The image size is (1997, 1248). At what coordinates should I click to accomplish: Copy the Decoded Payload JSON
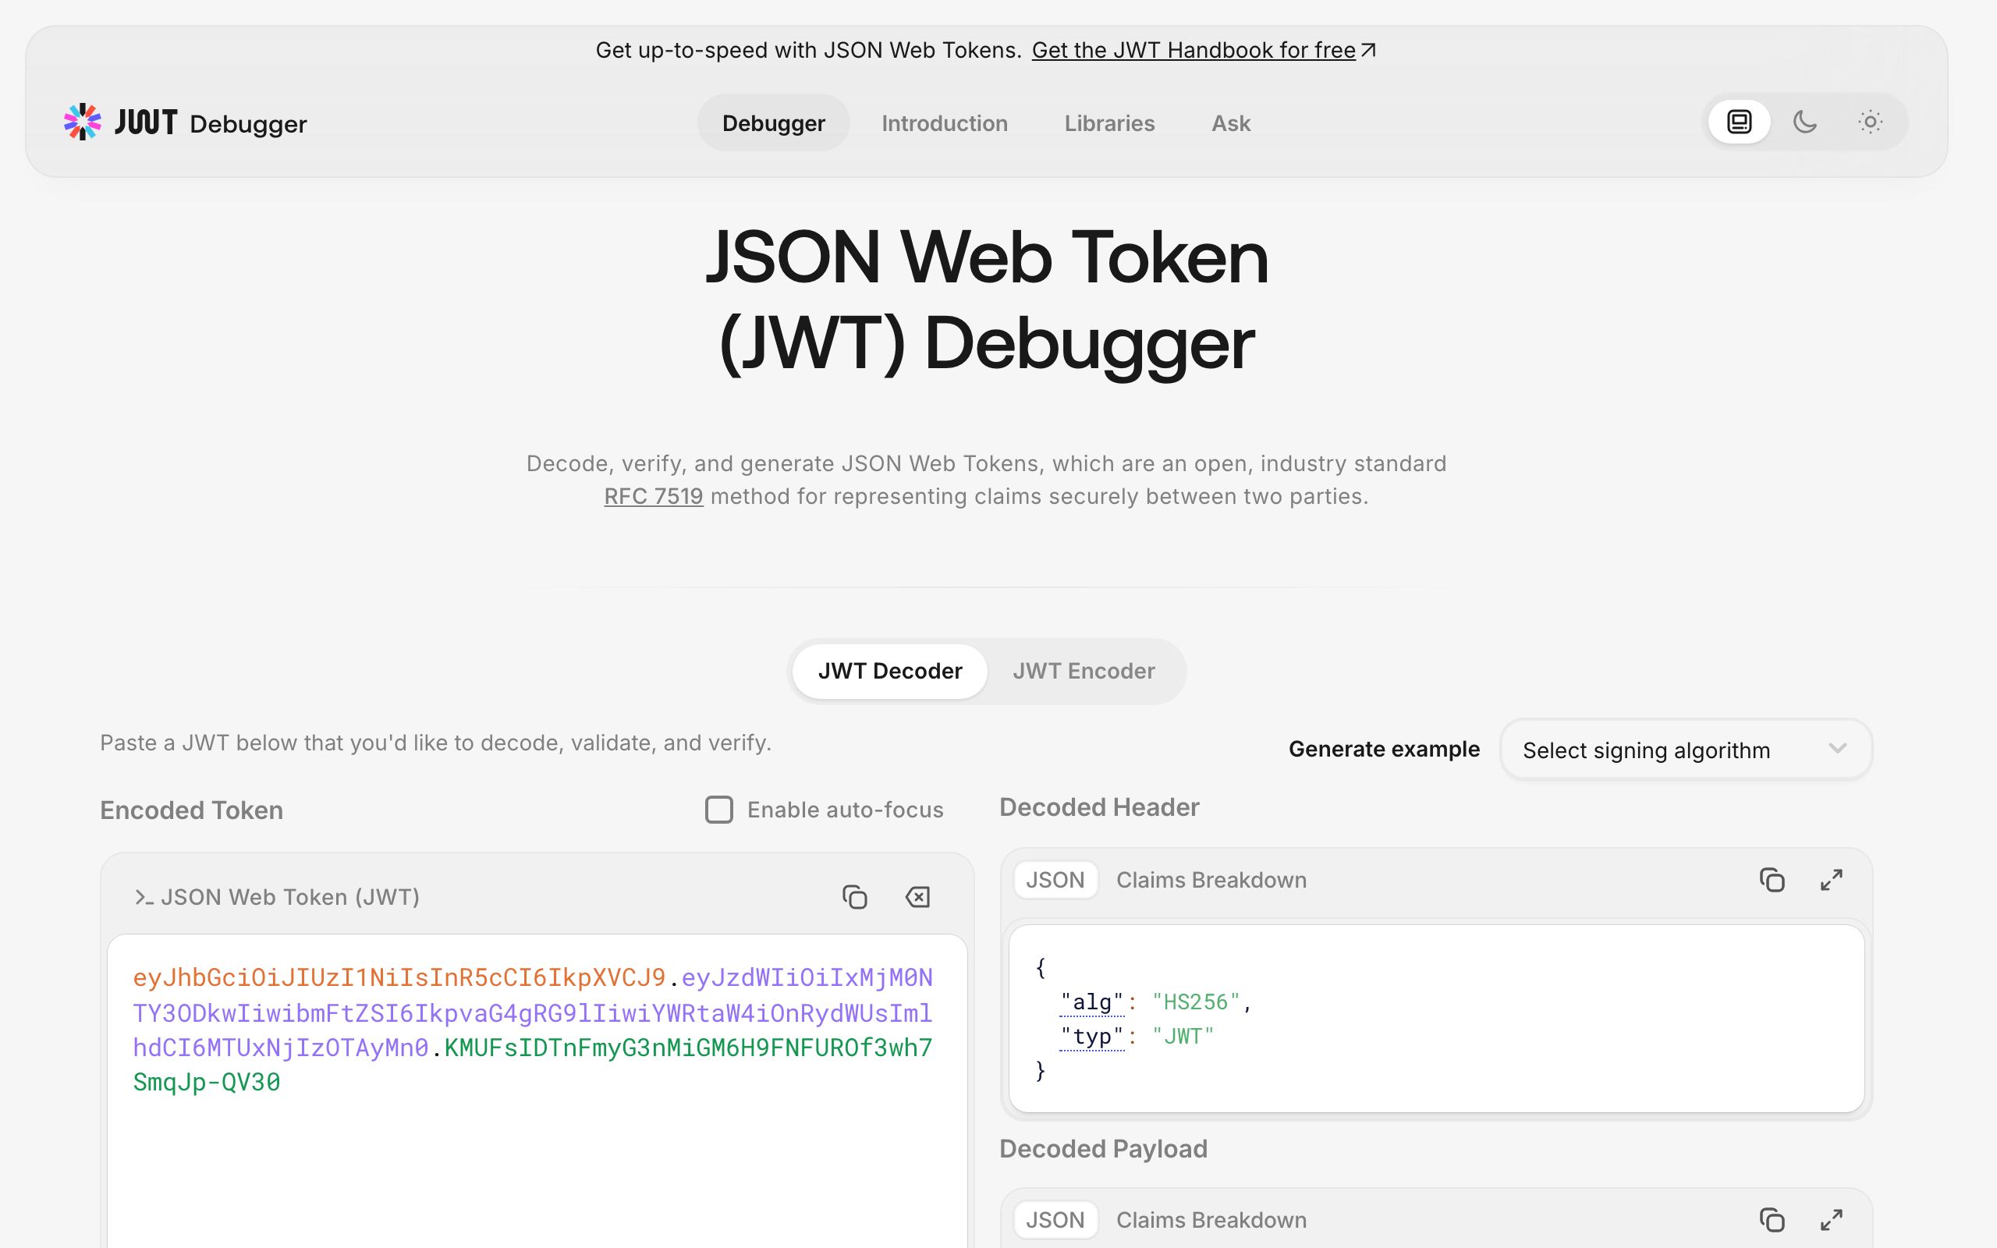[x=1772, y=1219]
